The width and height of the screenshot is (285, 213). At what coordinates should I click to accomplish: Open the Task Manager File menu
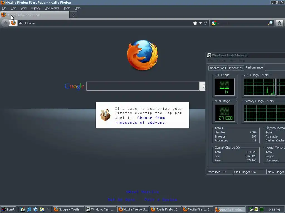coord(210,60)
